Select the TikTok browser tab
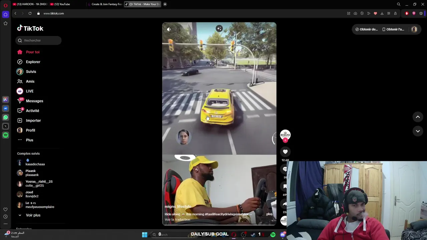 (x=143, y=4)
